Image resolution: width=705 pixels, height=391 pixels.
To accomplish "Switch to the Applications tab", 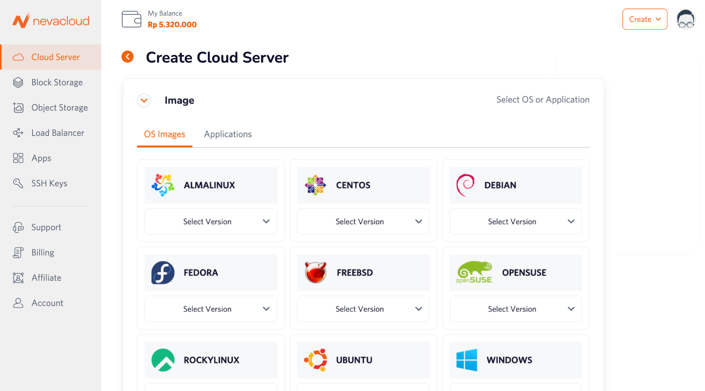I will (x=228, y=134).
